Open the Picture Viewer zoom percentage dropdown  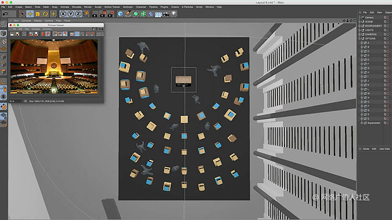point(16,101)
